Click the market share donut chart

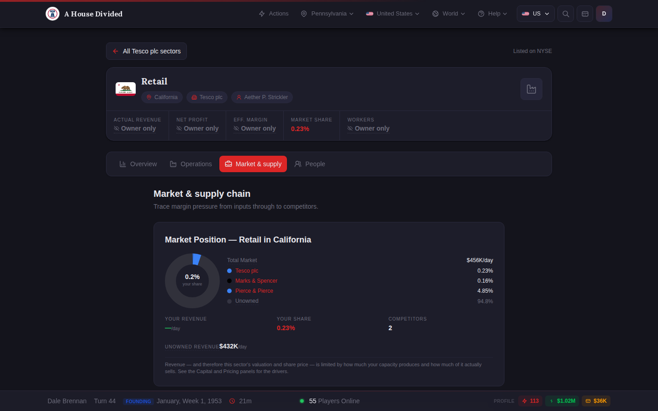click(192, 281)
